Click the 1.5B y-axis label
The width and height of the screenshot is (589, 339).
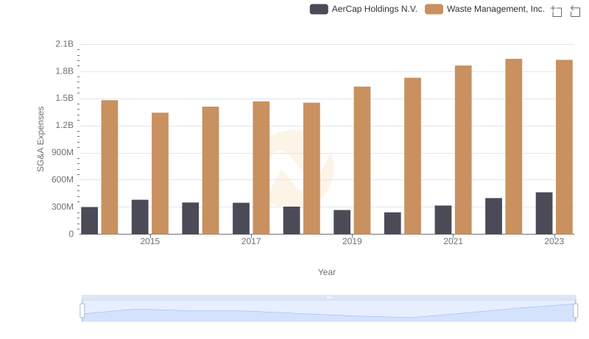(x=65, y=99)
